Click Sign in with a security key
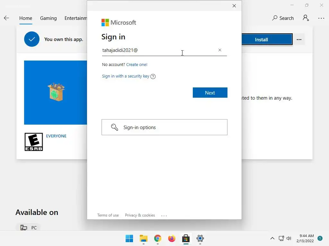Viewport: 329px width, 246px height. pyautogui.click(x=126, y=76)
